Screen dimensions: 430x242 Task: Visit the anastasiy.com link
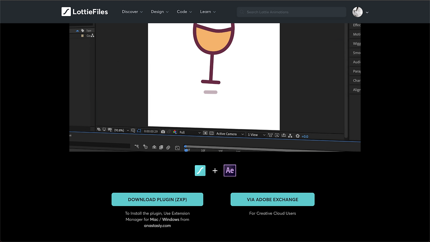coord(157,226)
